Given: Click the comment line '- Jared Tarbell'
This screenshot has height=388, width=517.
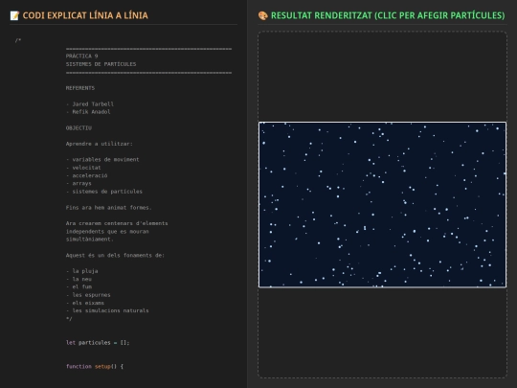Looking at the screenshot, I should 90,103.
